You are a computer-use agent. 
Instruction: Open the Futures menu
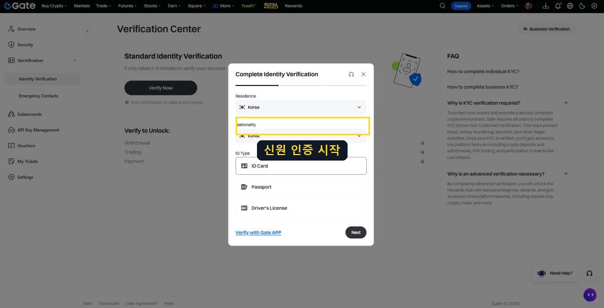[127, 6]
